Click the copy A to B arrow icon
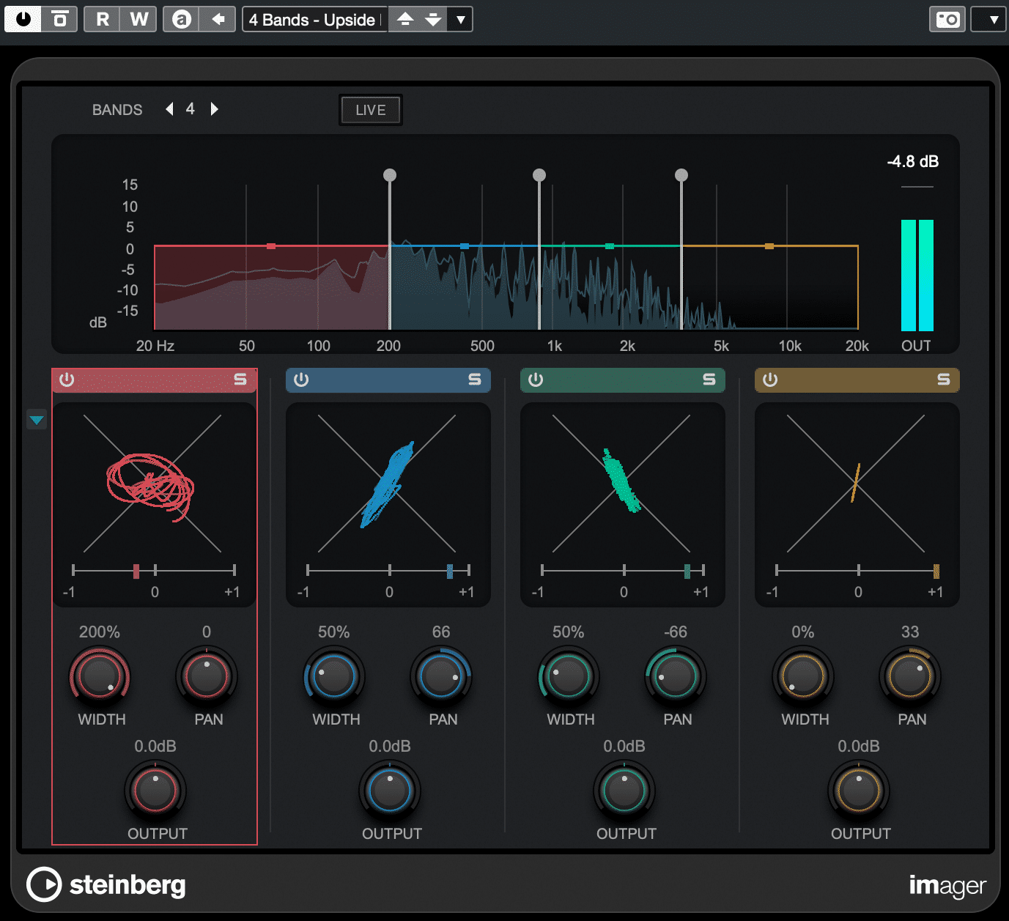Screen dimensions: 1009x921 [217, 19]
